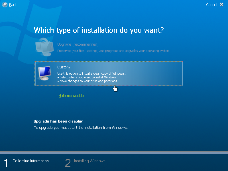Click the X icon beside Cancel
Viewport: 228px width, 171px height.
[x=221, y=5]
